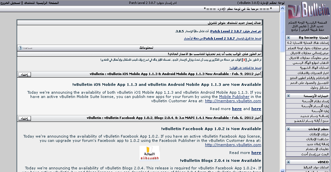Open the Patch Level 2 3.8.7 latest version link

(x=236, y=31)
